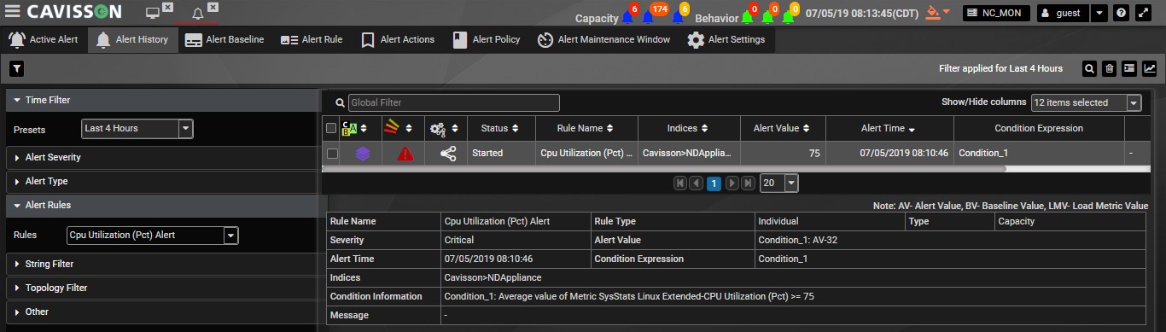The image size is (1166, 332).
Task: Open the Alert Baseline tab
Action: [x=224, y=39]
